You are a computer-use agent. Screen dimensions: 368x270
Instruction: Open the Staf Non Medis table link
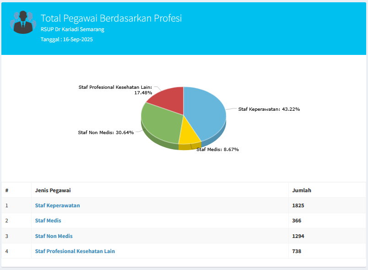[x=54, y=236]
